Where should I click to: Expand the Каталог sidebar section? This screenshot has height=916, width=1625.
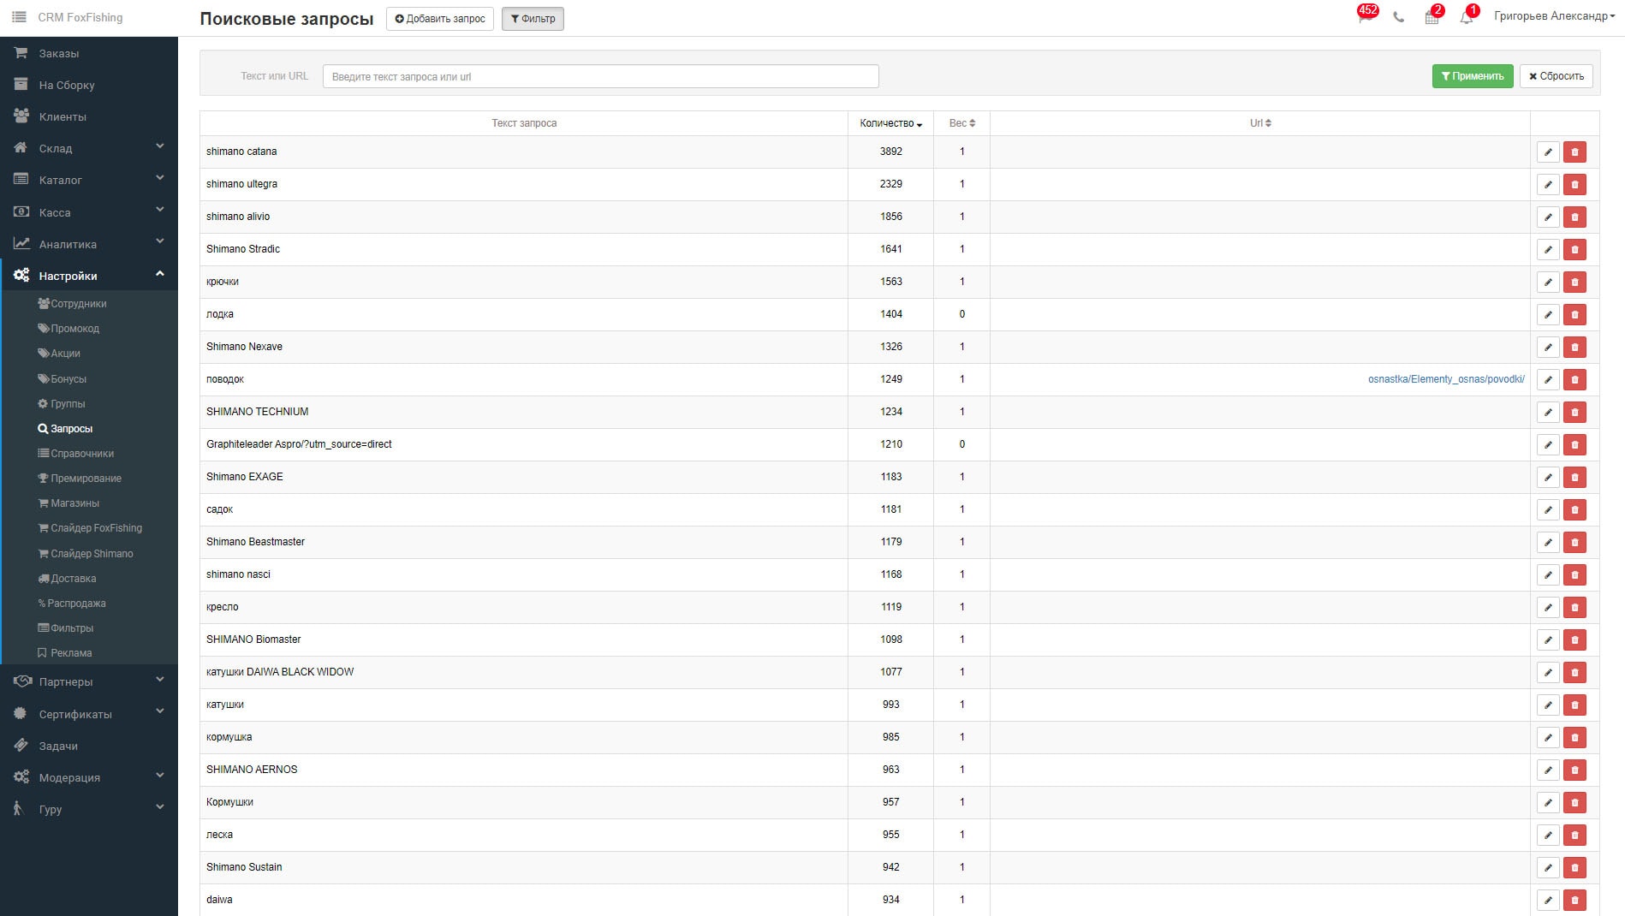89,180
